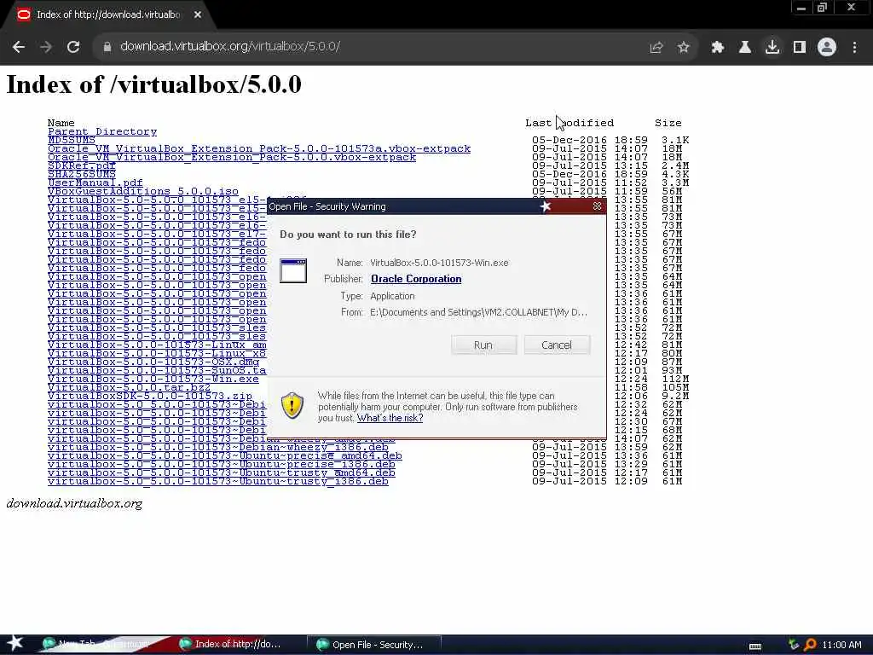
Task: Click the What's the risk? link
Action: point(390,418)
